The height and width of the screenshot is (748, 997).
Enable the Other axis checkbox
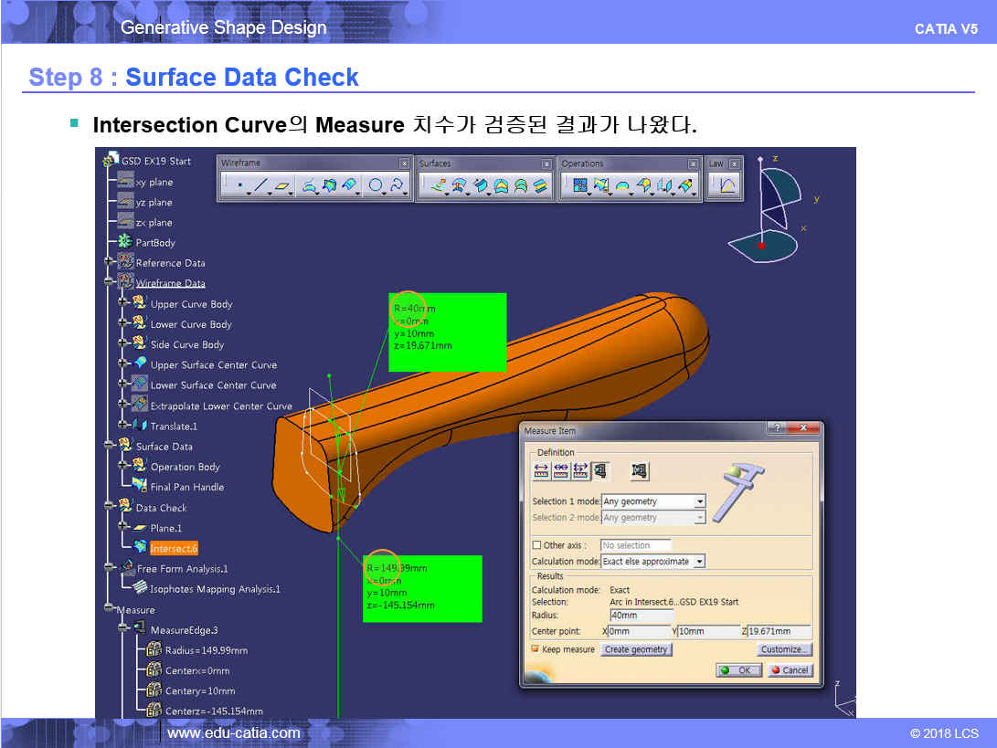pyautogui.click(x=536, y=545)
